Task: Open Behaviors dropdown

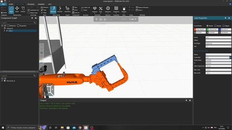Action: [x=108, y=10]
